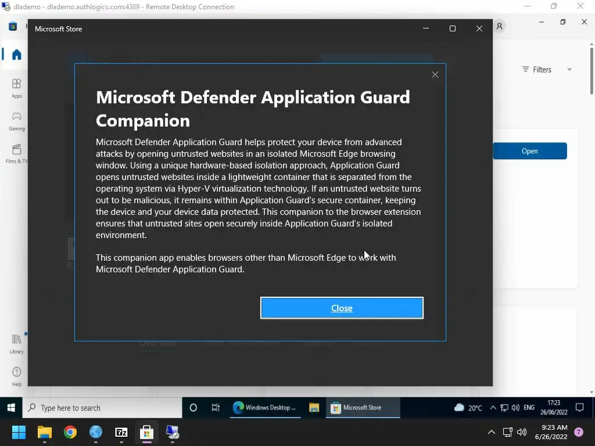Open Remote Desktop Connection taskbar icon

coord(172,432)
